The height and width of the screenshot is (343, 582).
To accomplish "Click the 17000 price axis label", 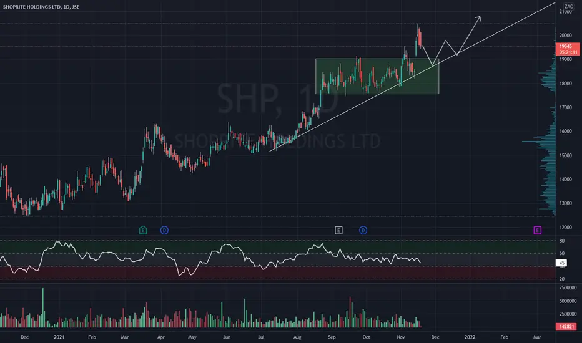I will coord(566,107).
